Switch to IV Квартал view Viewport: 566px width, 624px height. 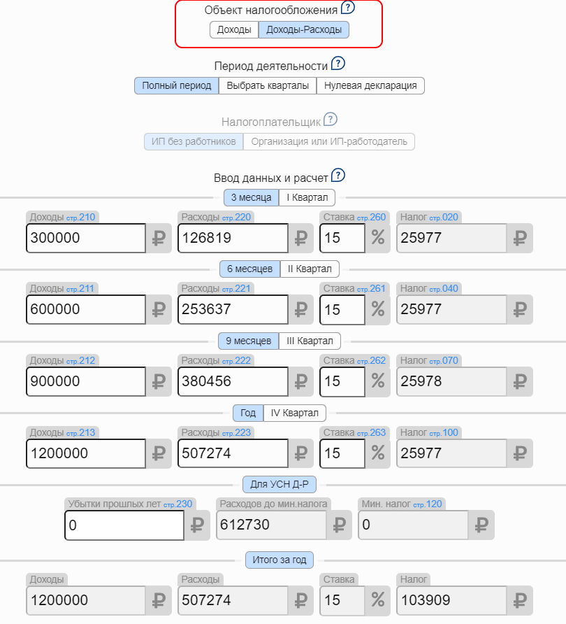pyautogui.click(x=294, y=413)
